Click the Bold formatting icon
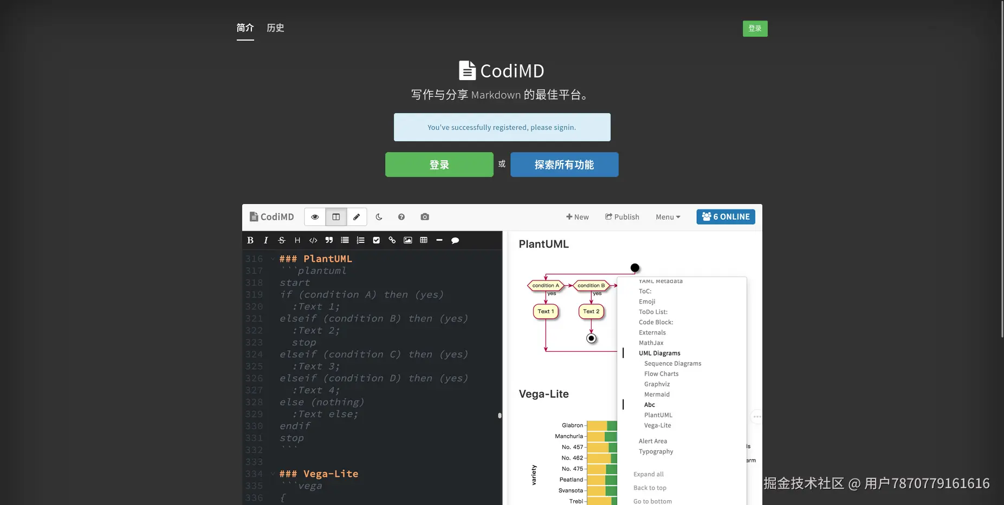The width and height of the screenshot is (1004, 505). coord(250,240)
